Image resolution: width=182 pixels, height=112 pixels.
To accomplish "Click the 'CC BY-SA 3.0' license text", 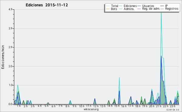I will coord(173,110).
